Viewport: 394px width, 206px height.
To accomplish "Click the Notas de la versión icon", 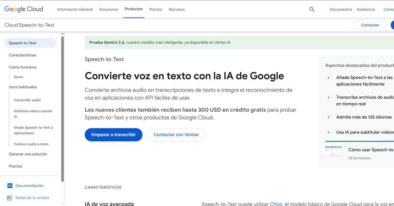I will 10,198.
